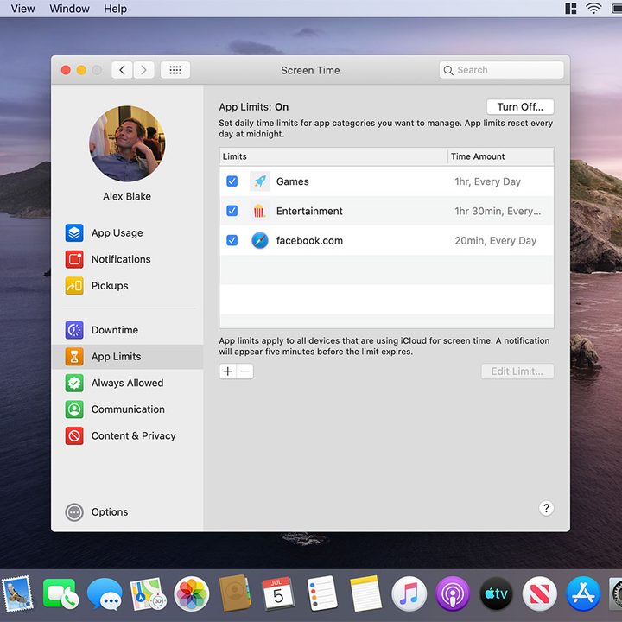The height and width of the screenshot is (622, 622).
Task: Uncheck the Games limit checkbox
Action: tap(232, 181)
